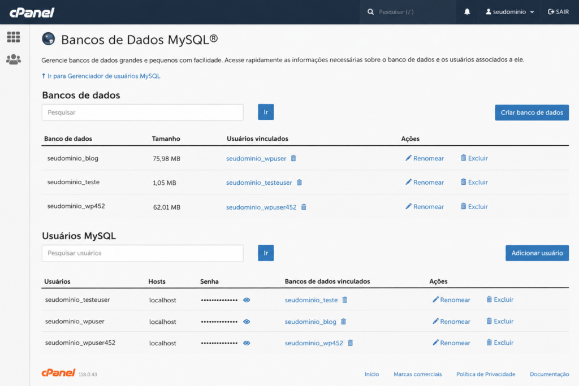This screenshot has height=386, width=579.
Task: Rename database seudominio_blog
Action: tap(425, 158)
